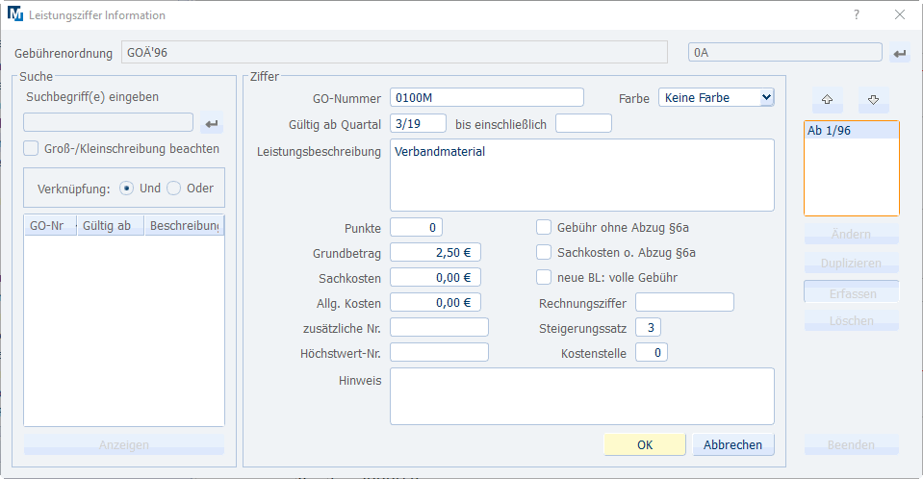Select the Ab 1/96 list entry
Image resolution: width=923 pixels, height=479 pixels.
point(851,131)
